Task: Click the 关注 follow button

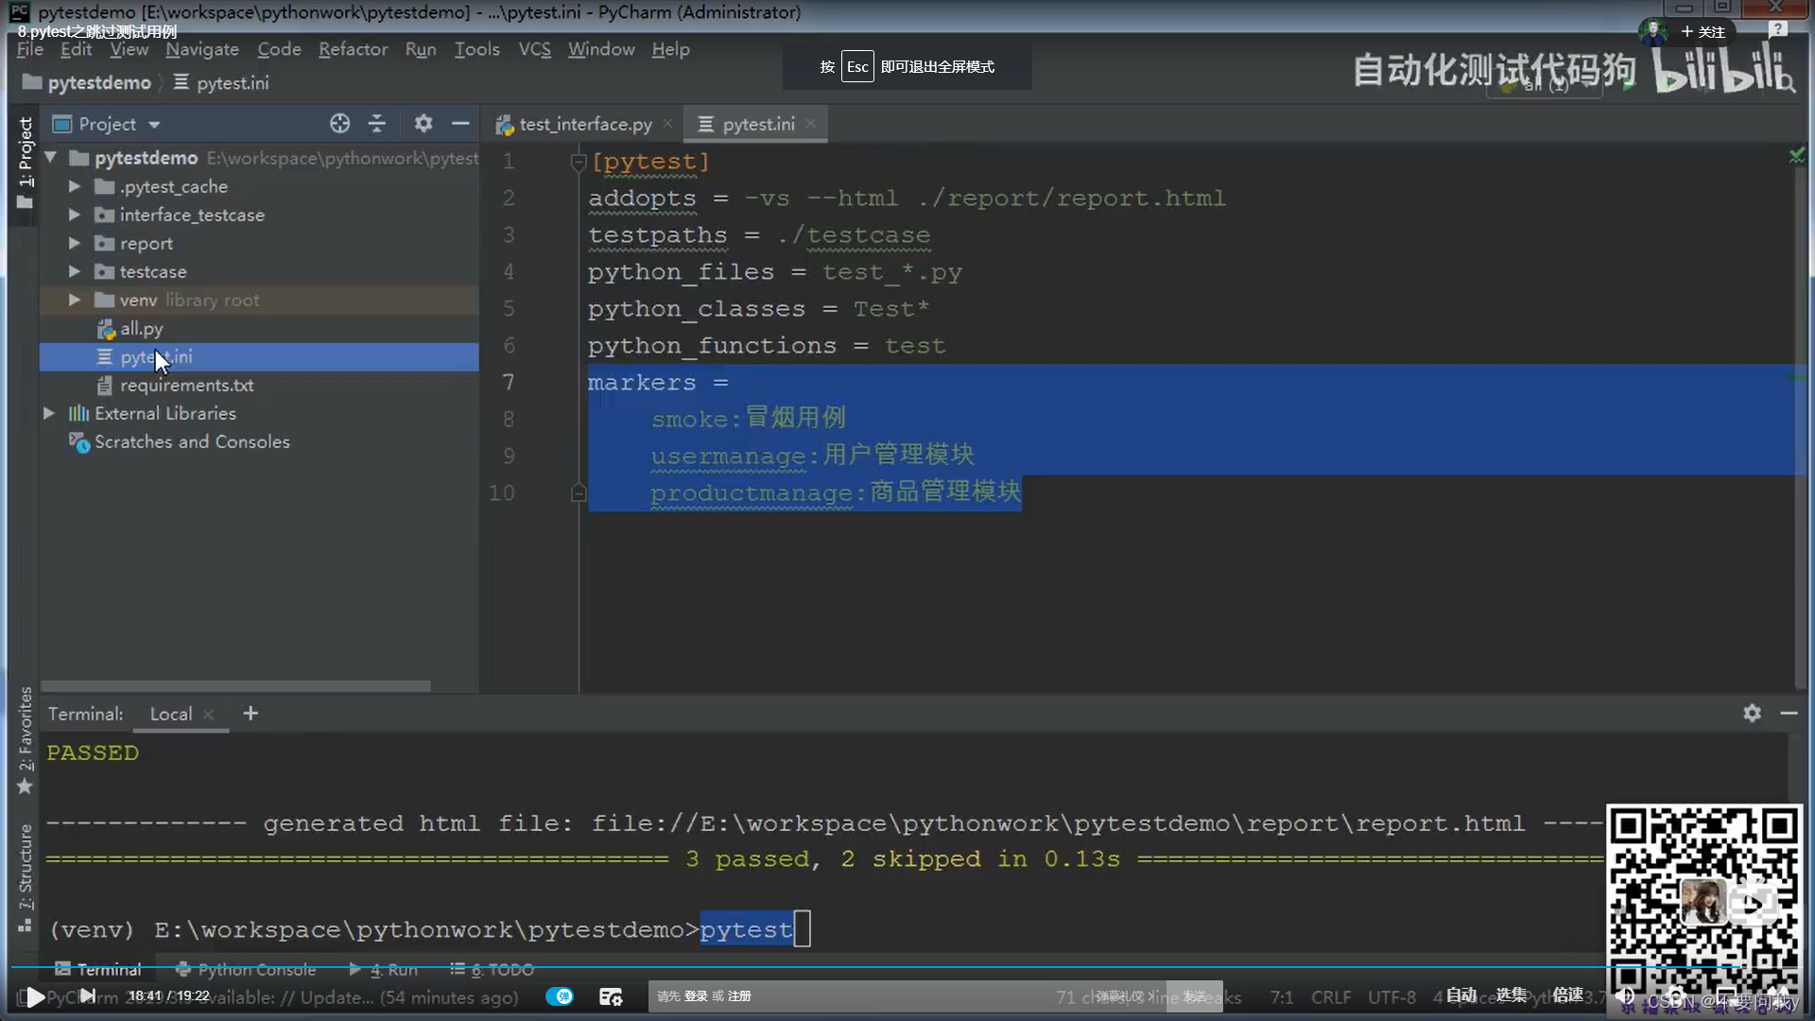Action: pyautogui.click(x=1703, y=31)
